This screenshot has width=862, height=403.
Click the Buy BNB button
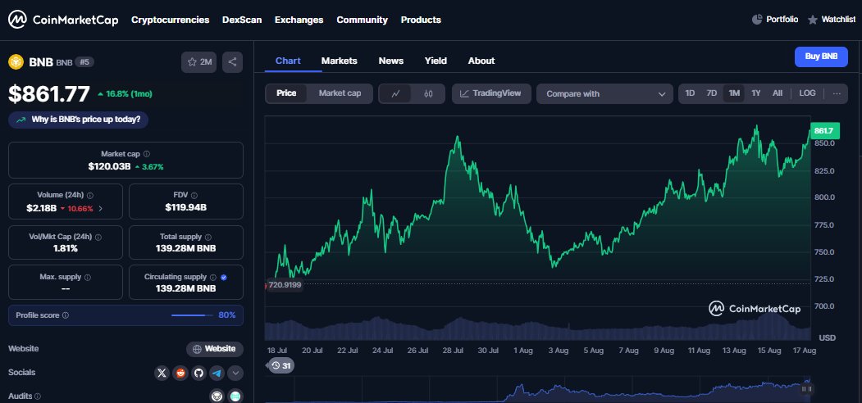[x=821, y=57]
